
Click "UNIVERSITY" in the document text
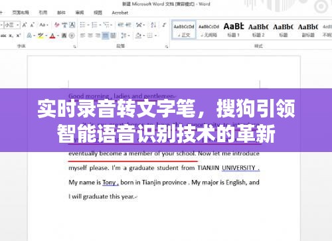click(x=238, y=168)
